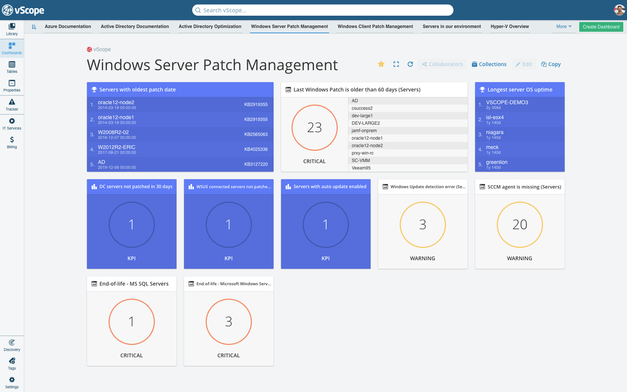Open the Settings sidebar section
This screenshot has width=627, height=392.
pos(12,383)
